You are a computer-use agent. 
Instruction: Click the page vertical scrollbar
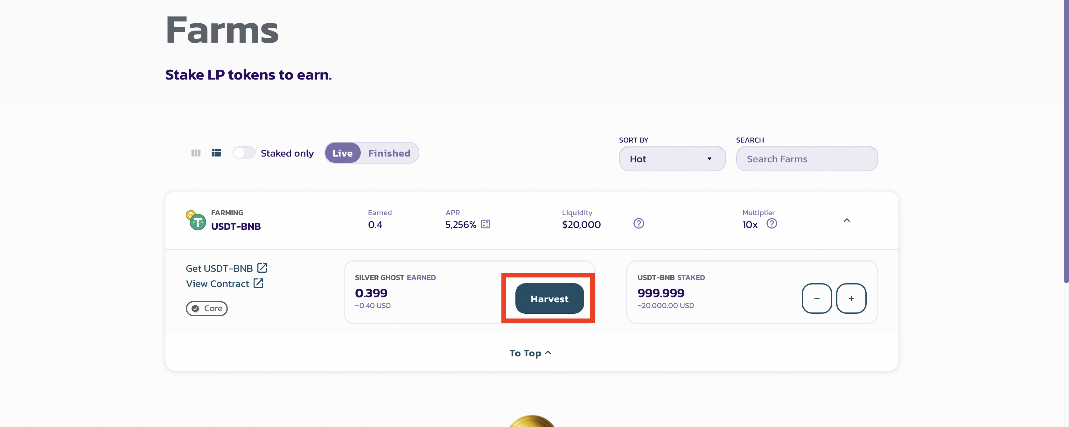(x=1066, y=141)
